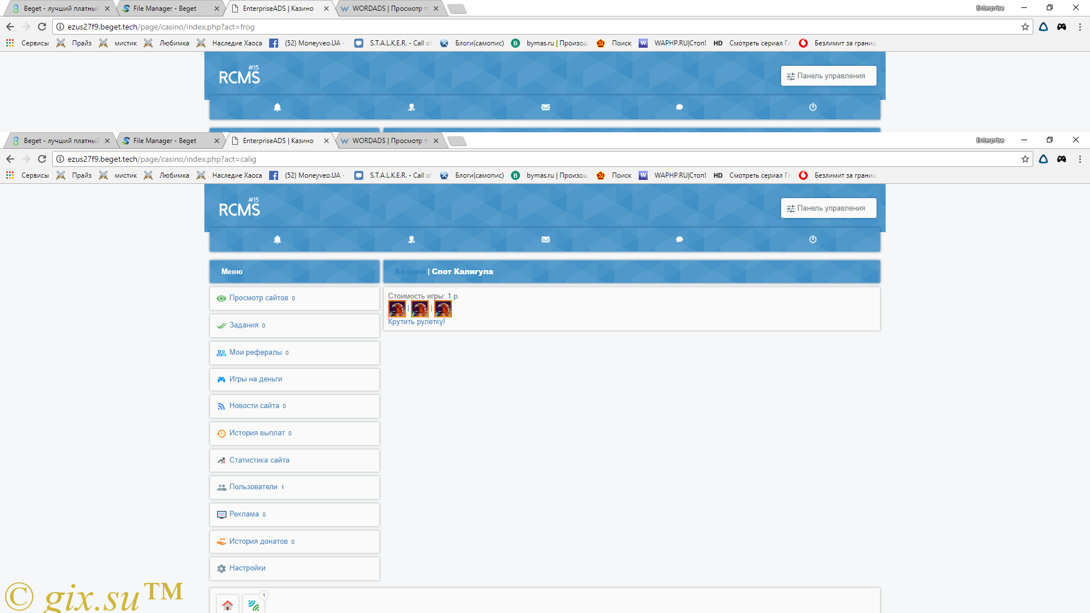
Task: Click the power logout icon in lower browser
Action: click(813, 239)
